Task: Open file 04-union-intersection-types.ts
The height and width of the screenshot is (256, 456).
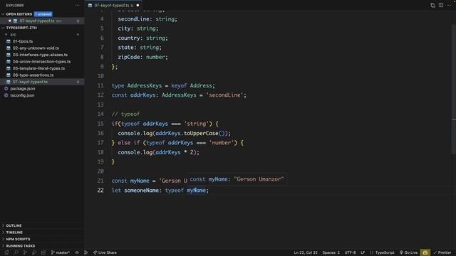Action: [x=41, y=62]
